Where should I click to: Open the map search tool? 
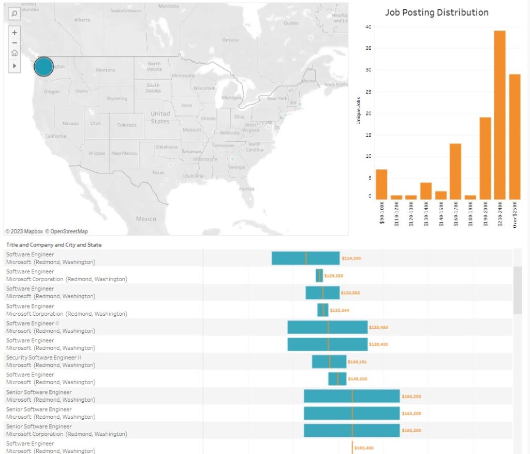click(x=14, y=13)
